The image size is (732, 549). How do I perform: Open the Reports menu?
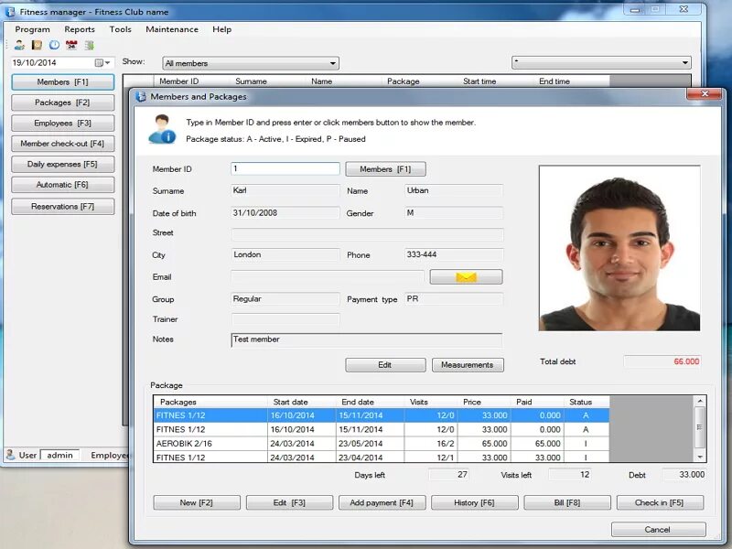[80, 29]
